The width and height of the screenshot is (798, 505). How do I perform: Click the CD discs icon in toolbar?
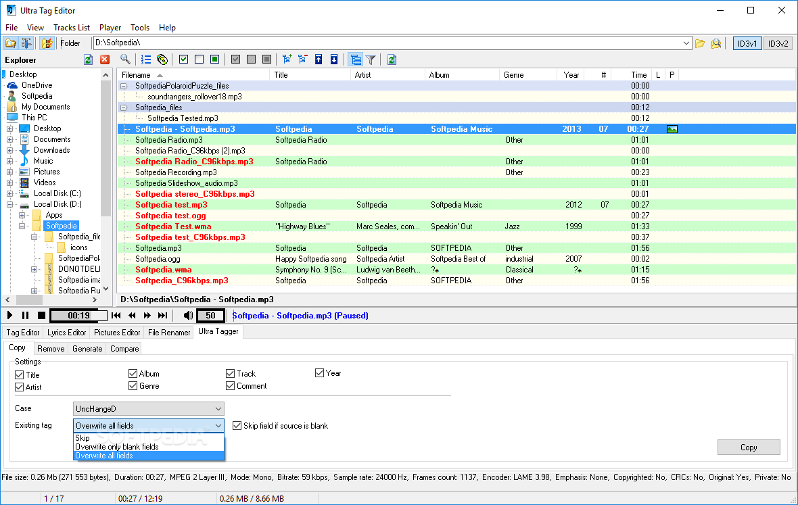coord(162,59)
